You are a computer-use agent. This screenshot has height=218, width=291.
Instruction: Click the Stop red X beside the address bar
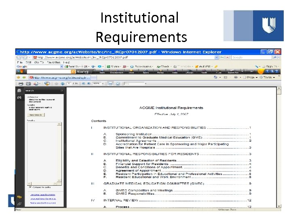pyautogui.click(x=228, y=57)
